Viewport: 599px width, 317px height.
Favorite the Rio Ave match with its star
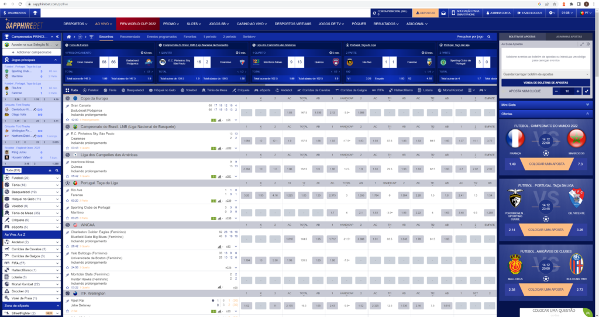pyautogui.click(x=68, y=201)
